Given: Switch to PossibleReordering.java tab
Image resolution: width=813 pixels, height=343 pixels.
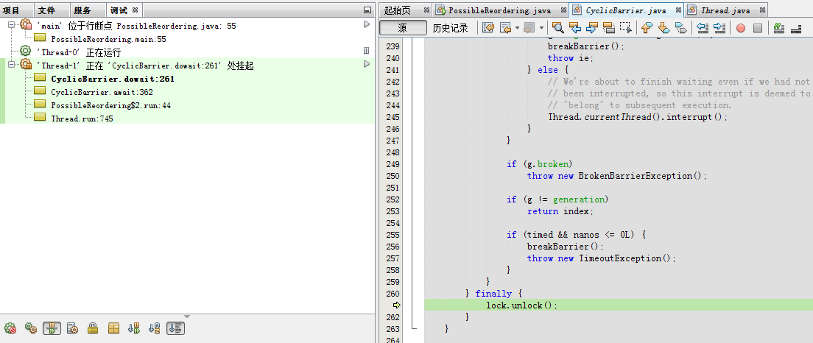Looking at the screenshot, I should [499, 10].
